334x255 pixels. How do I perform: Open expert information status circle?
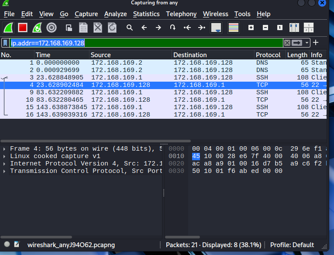[x=7, y=245]
